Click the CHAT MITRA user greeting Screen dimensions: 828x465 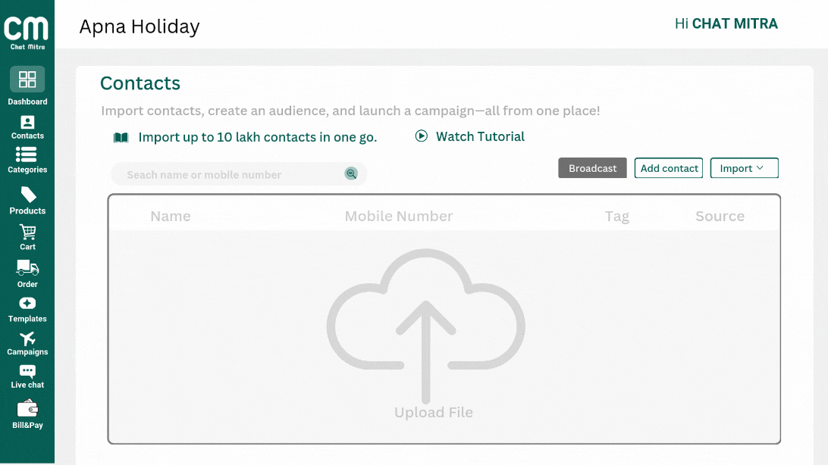pos(726,24)
